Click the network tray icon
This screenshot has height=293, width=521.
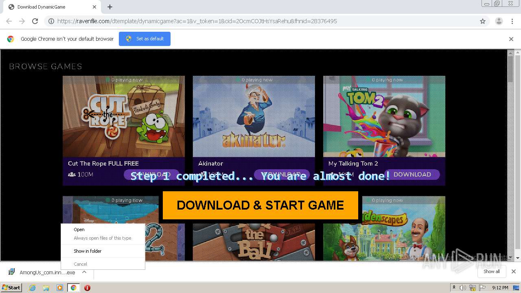pyautogui.click(x=473, y=288)
